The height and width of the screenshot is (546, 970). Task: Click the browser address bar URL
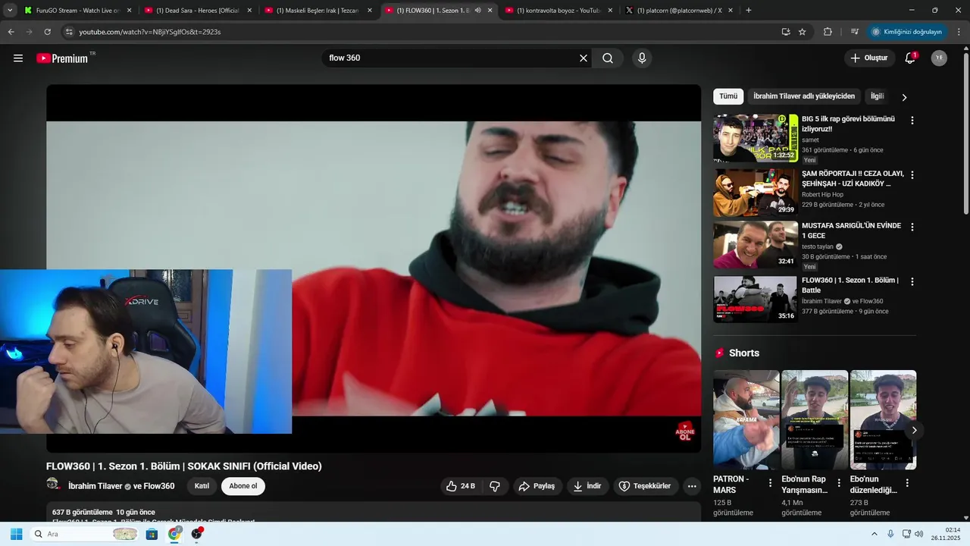150,32
